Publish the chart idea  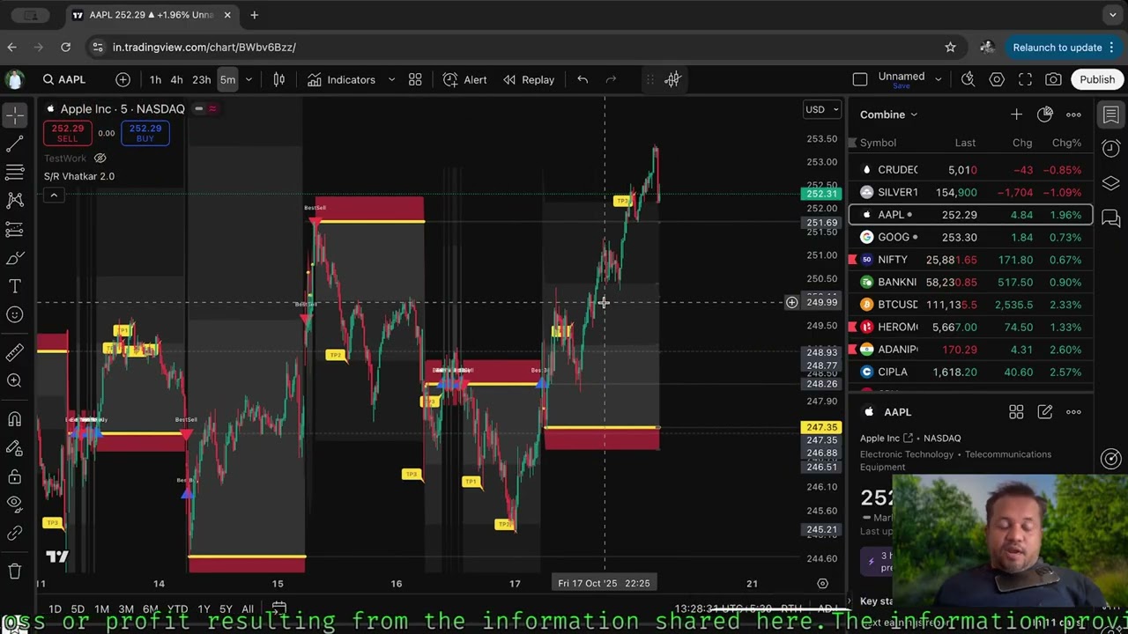1097,79
